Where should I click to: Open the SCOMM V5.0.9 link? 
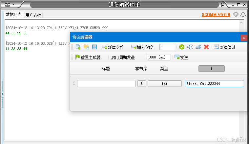coord(216,15)
